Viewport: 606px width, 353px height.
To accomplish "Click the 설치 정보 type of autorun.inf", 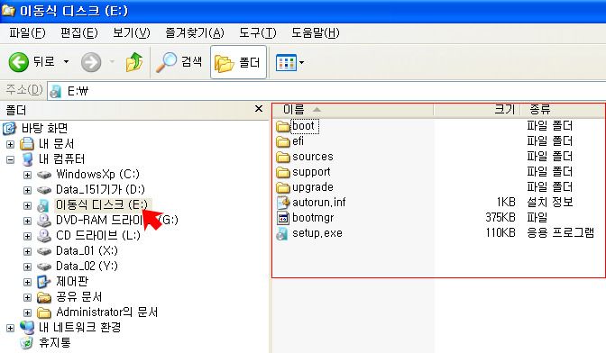I will tap(549, 202).
